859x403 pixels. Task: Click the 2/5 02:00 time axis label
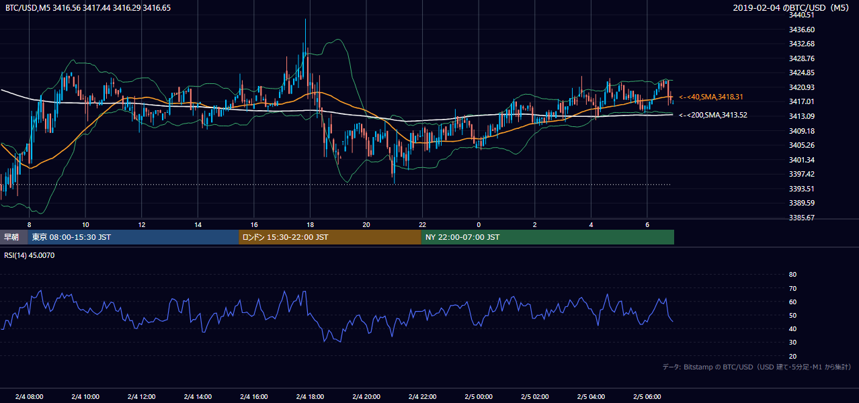coord(534,396)
